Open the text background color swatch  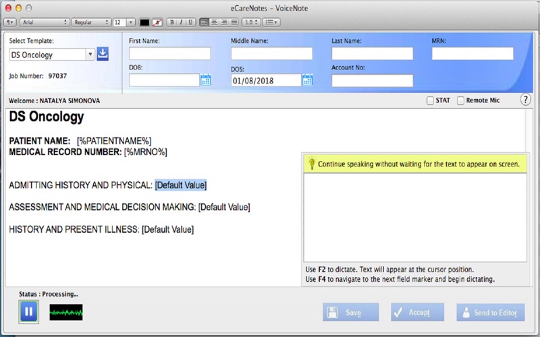pos(157,22)
